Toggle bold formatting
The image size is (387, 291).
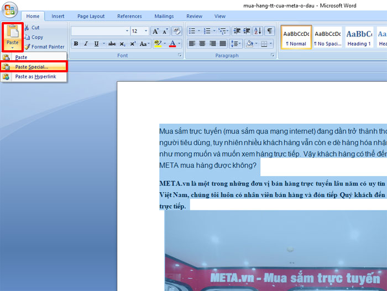(76, 44)
